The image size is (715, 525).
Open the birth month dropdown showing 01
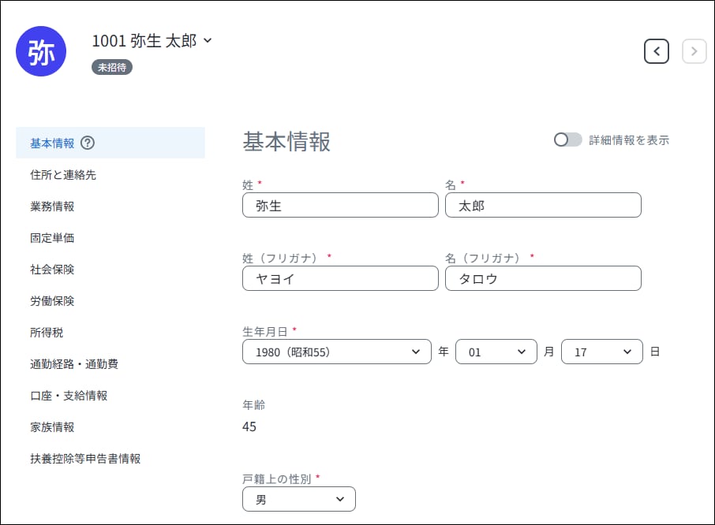[496, 352]
